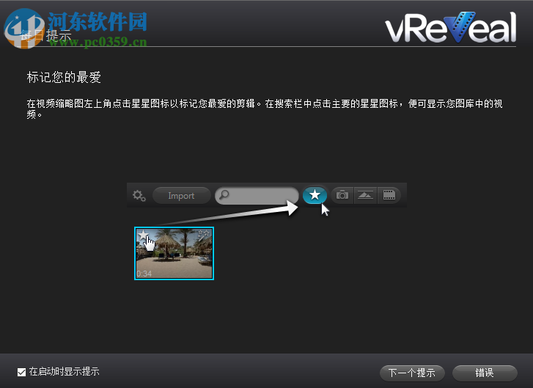533x388 pixels.
Task: Click the film strip video filter icon
Action: 389,195
